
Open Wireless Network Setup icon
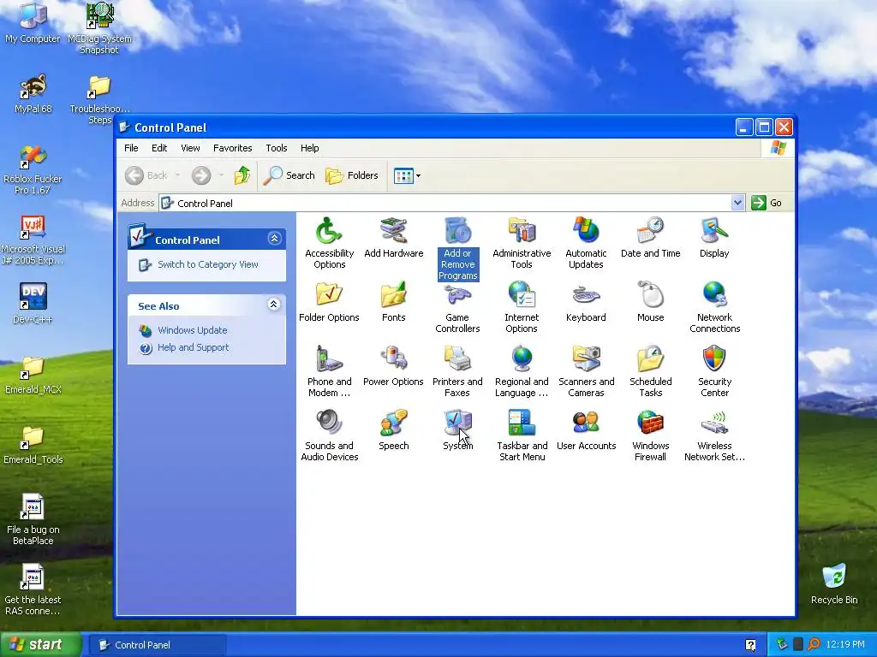click(714, 436)
